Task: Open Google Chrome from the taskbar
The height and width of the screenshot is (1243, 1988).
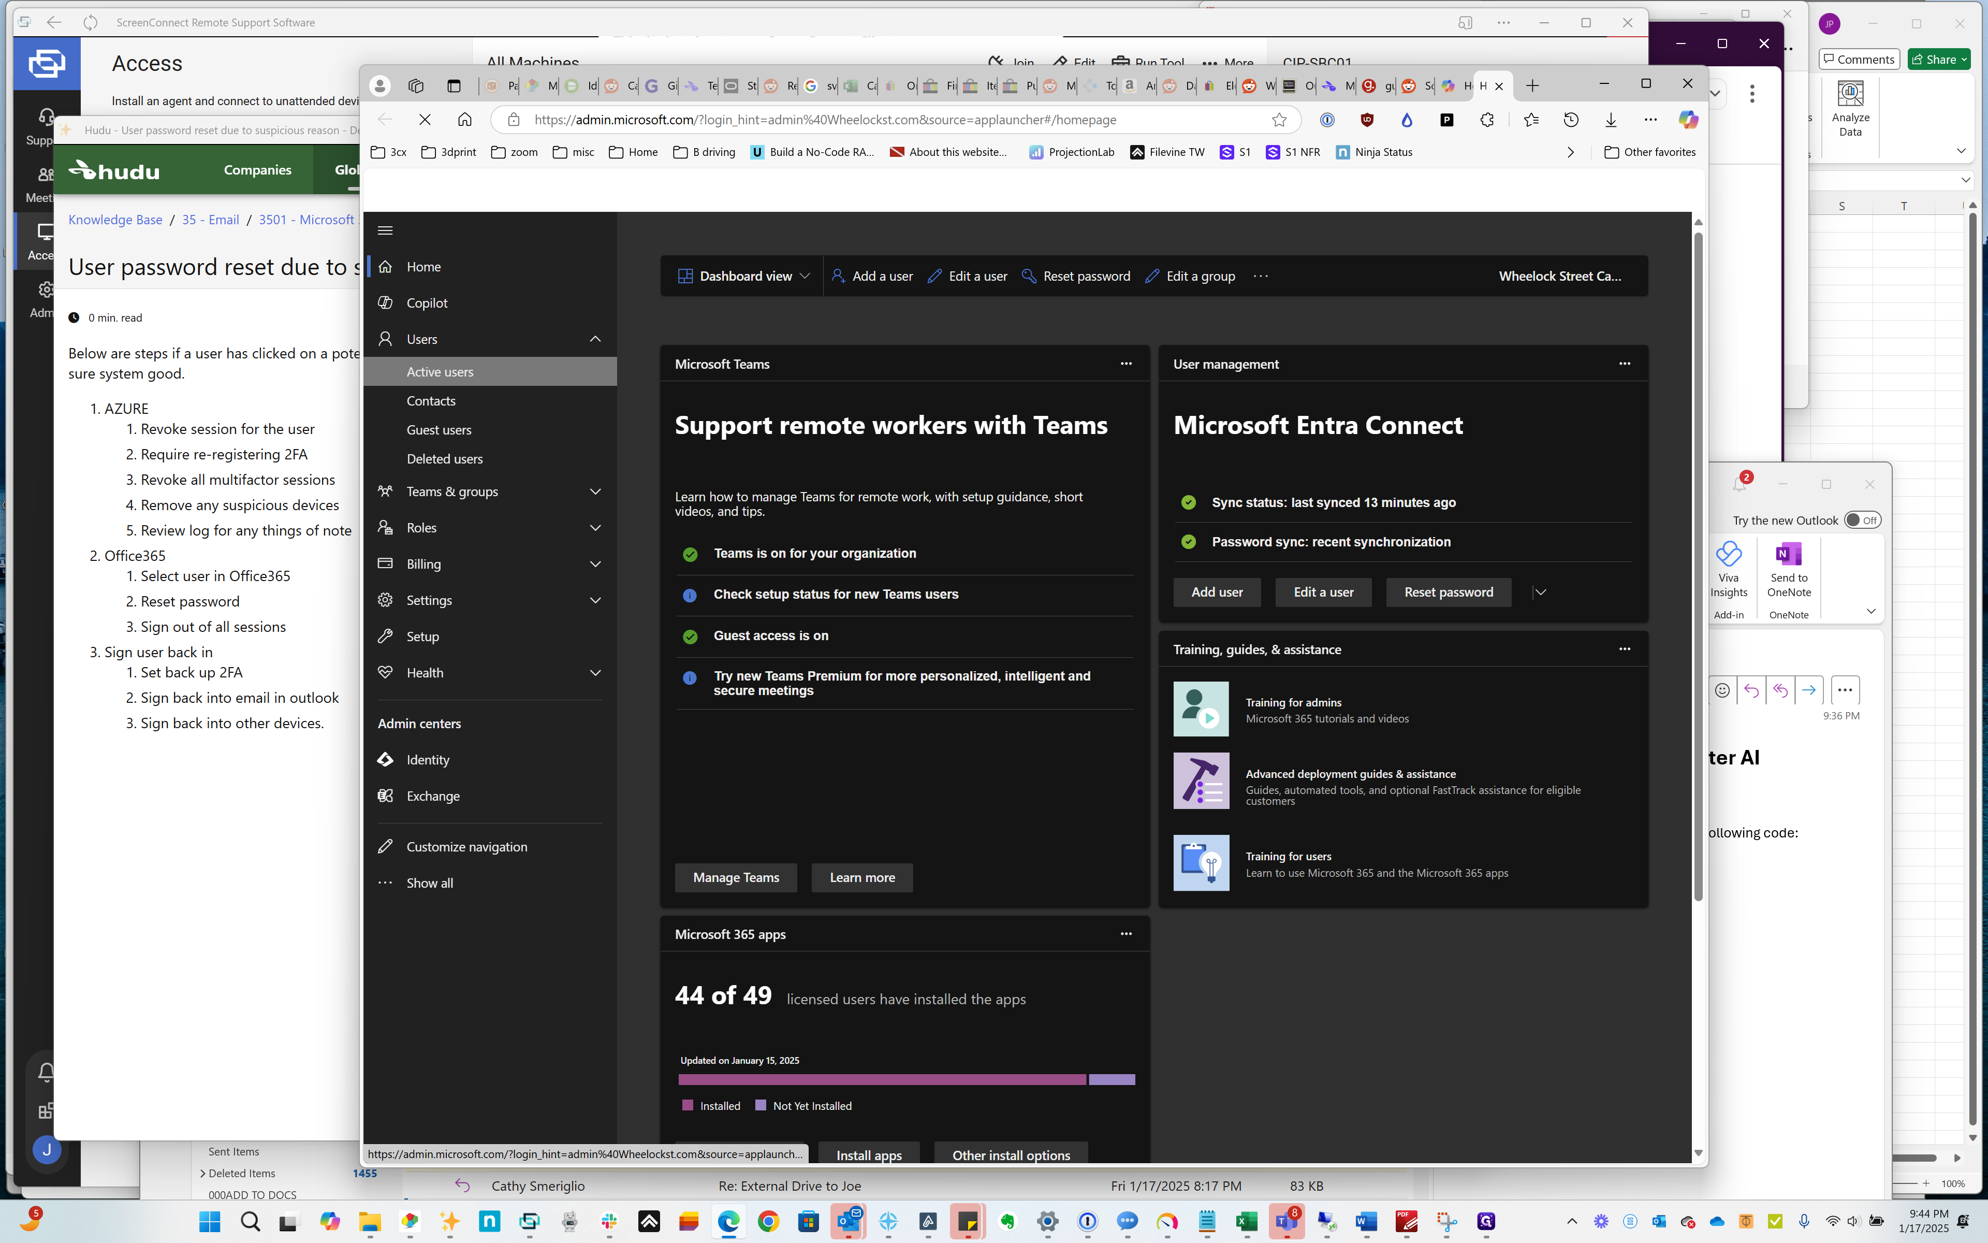Action: click(768, 1222)
